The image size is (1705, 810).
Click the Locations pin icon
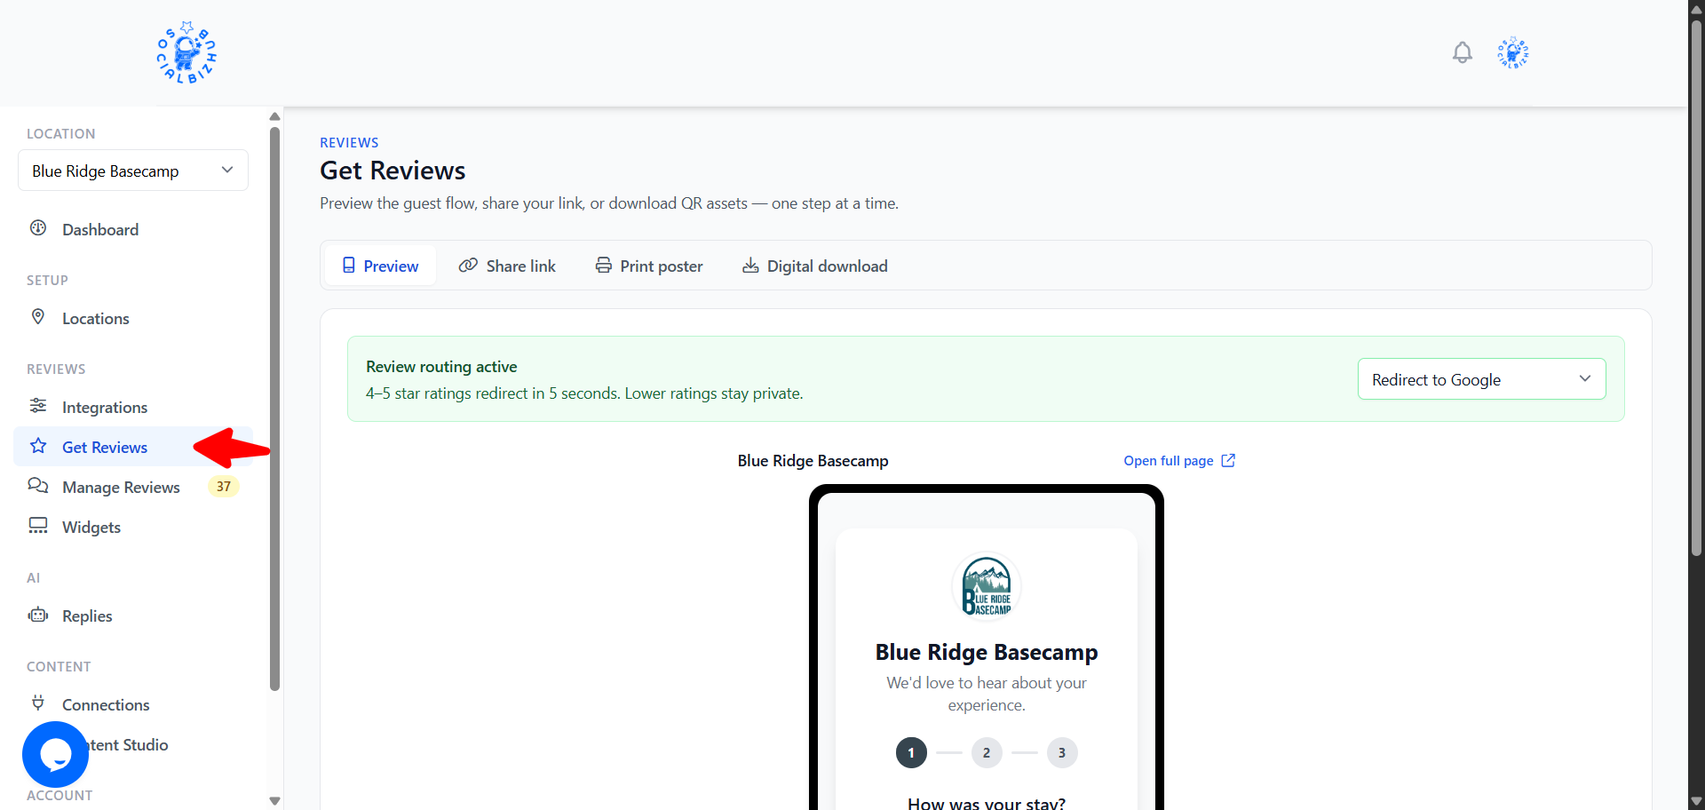click(x=38, y=317)
